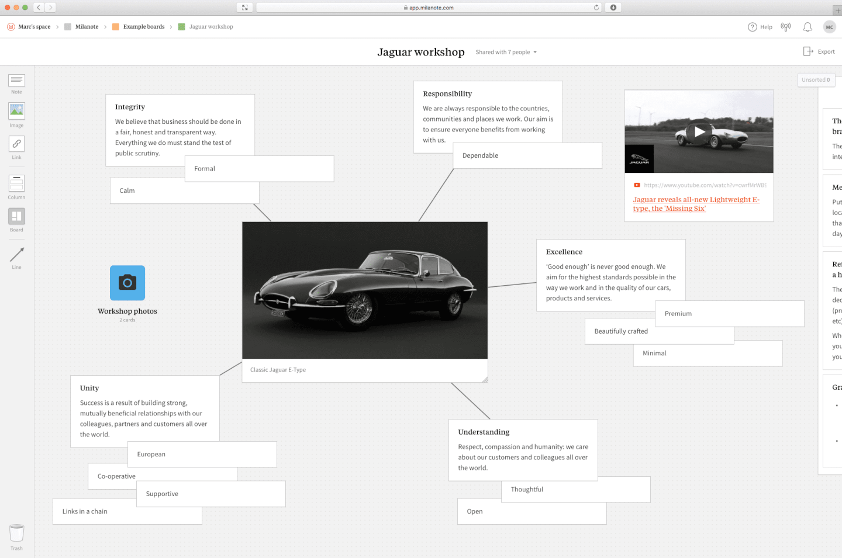This screenshot has width=842, height=558.
Task: Reload the page
Action: point(596,8)
